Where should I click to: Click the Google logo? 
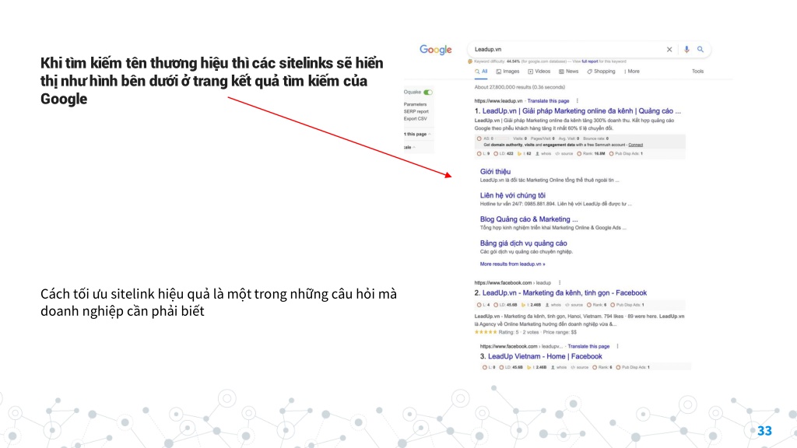(x=436, y=49)
